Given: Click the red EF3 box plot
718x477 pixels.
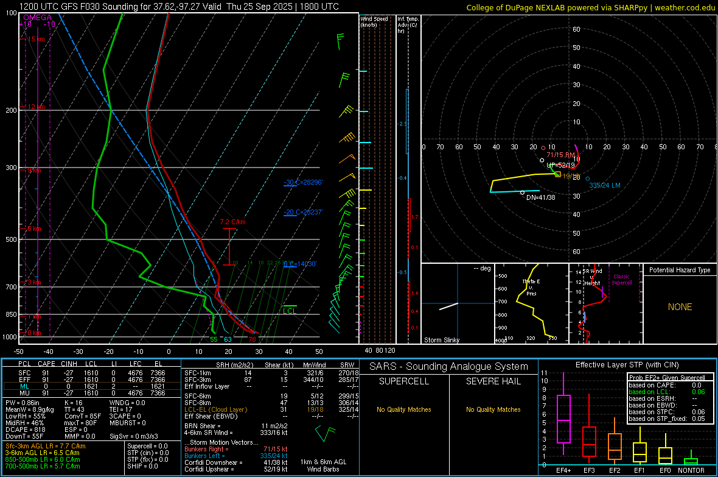Looking at the screenshot, I should click(x=589, y=428).
